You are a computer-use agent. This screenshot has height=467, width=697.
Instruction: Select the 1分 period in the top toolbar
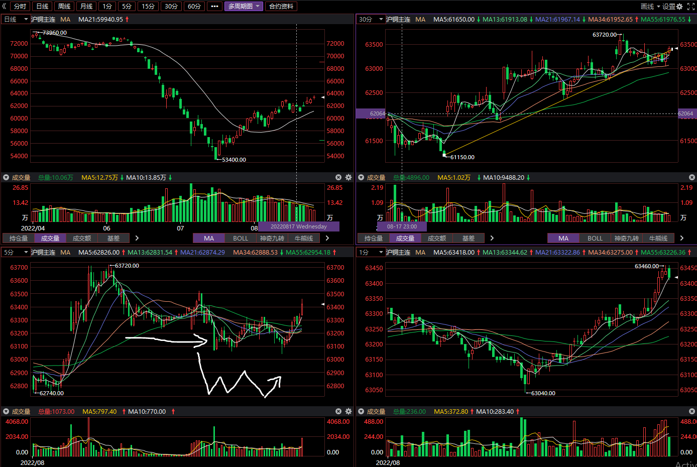107,7
